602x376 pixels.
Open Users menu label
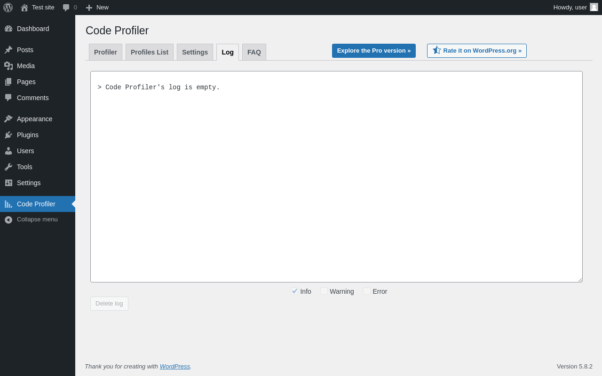(25, 151)
